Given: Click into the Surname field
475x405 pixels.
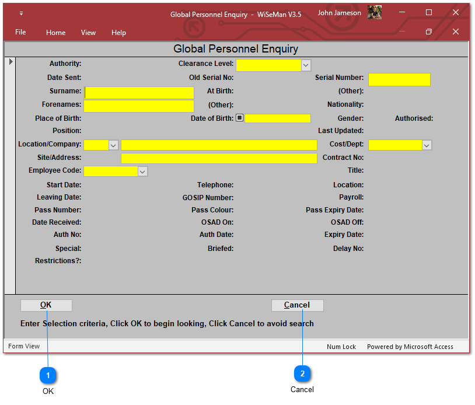Looking at the screenshot, I should (139, 93).
